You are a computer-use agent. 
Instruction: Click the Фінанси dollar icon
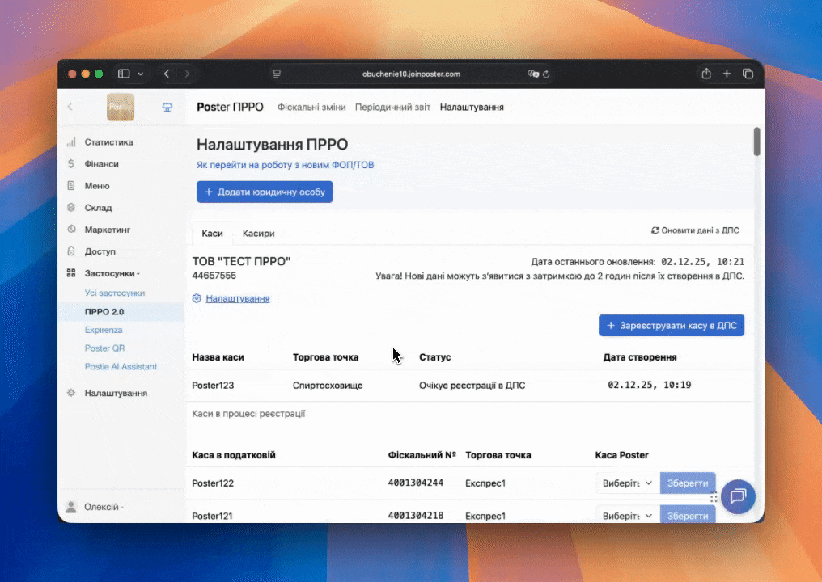(71, 164)
